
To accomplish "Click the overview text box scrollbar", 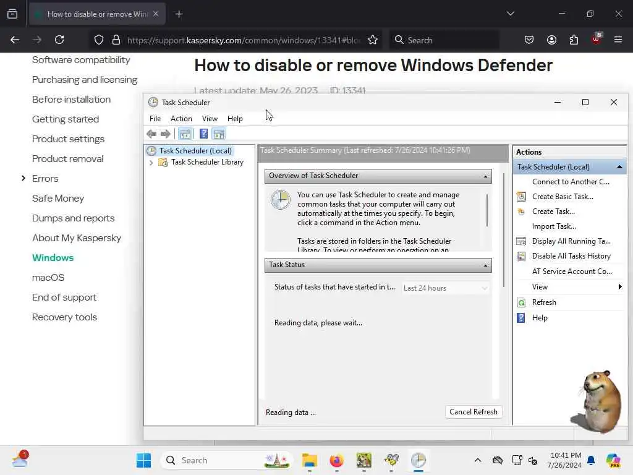I will 487,210.
